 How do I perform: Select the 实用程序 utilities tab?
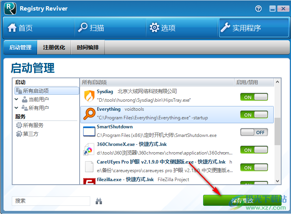pyautogui.click(x=254, y=28)
